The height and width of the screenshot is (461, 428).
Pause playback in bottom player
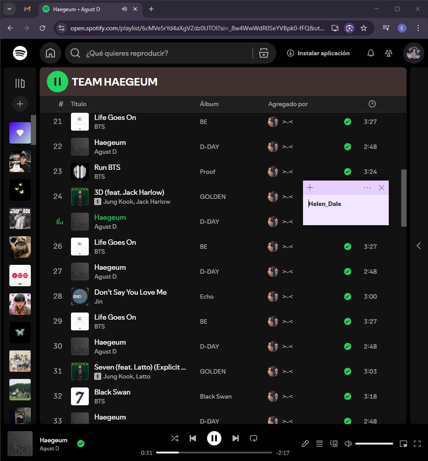(214, 438)
